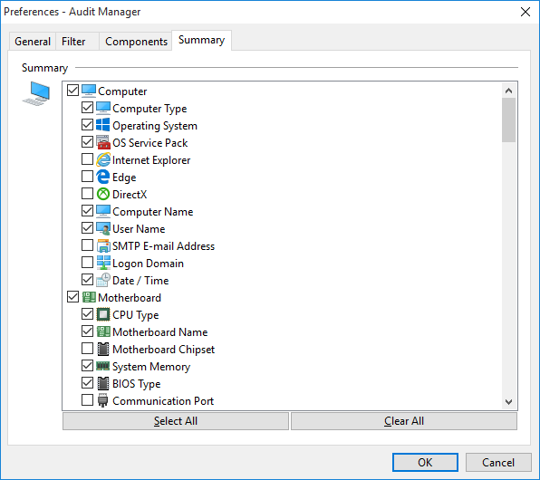
Task: Click the Internet Explorer icon
Action: point(103,159)
